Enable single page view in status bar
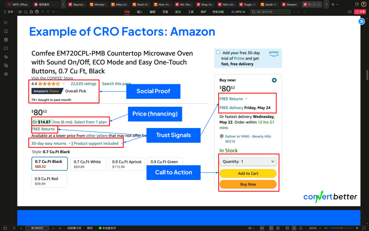Viewport: 369px width, 231px height. (271, 228)
